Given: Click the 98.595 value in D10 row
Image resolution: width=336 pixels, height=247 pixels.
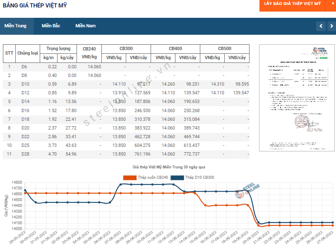Looking at the screenshot, I should coord(242,84).
